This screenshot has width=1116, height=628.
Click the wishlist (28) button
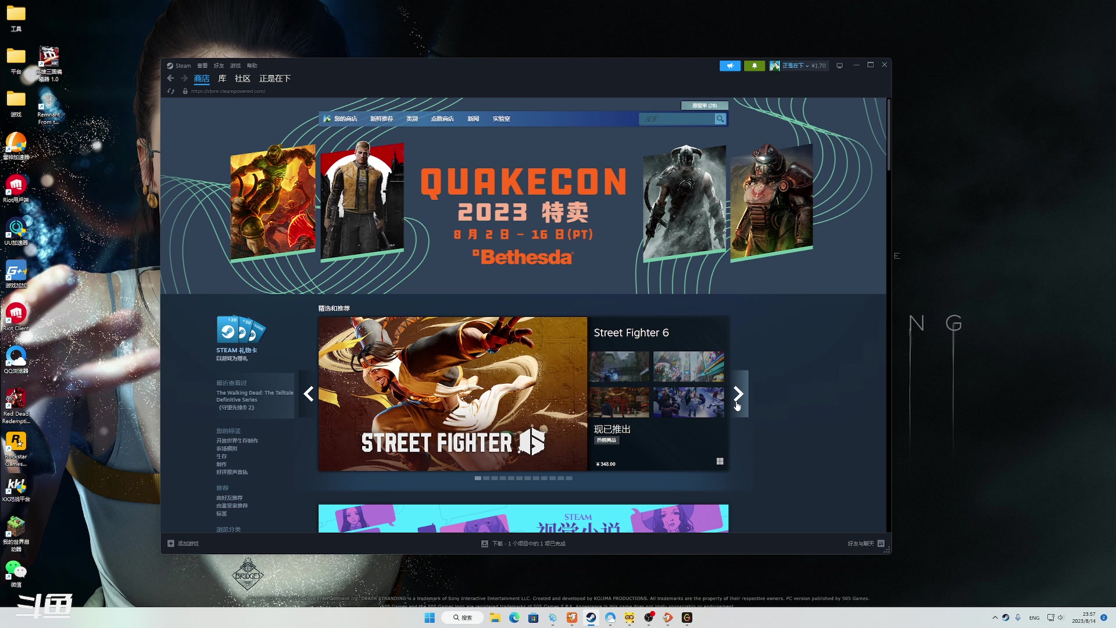coord(704,106)
